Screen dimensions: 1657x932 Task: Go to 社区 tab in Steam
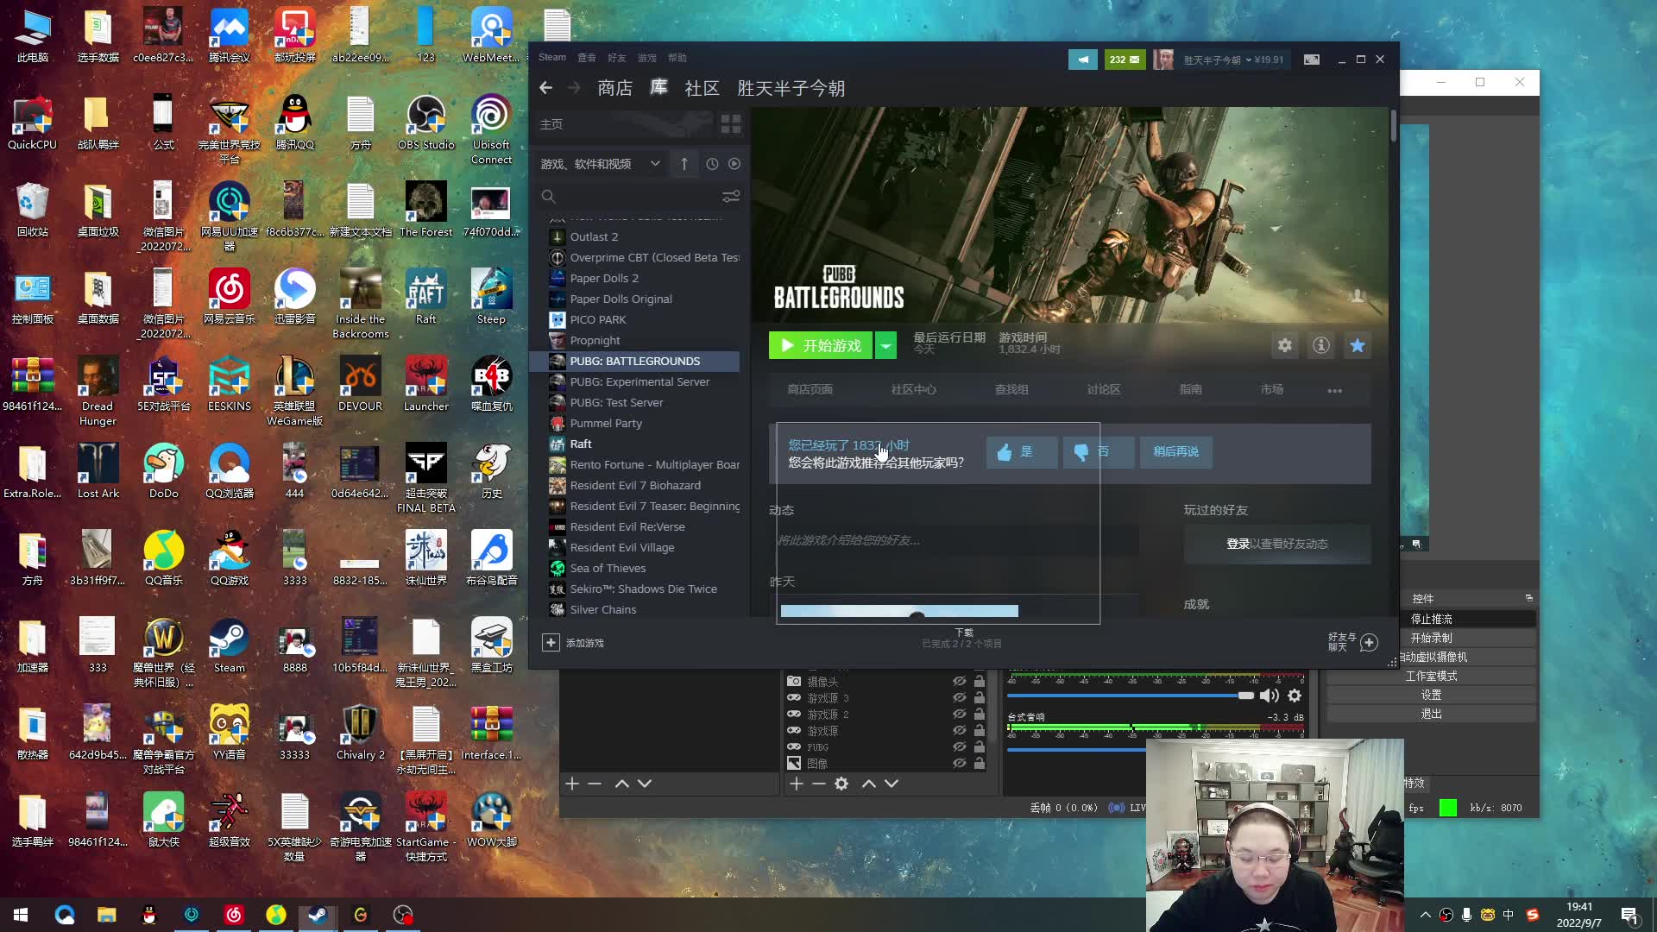tap(702, 88)
